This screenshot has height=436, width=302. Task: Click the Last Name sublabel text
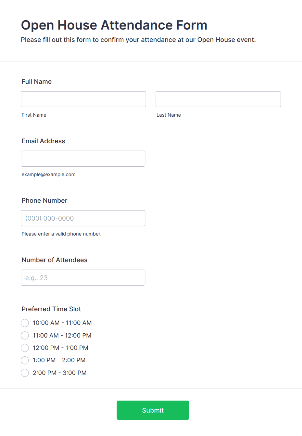coord(169,115)
